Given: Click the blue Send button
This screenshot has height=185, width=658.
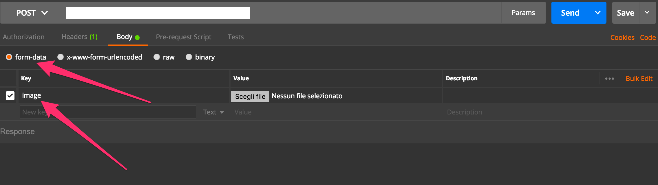Looking at the screenshot, I should 570,13.
